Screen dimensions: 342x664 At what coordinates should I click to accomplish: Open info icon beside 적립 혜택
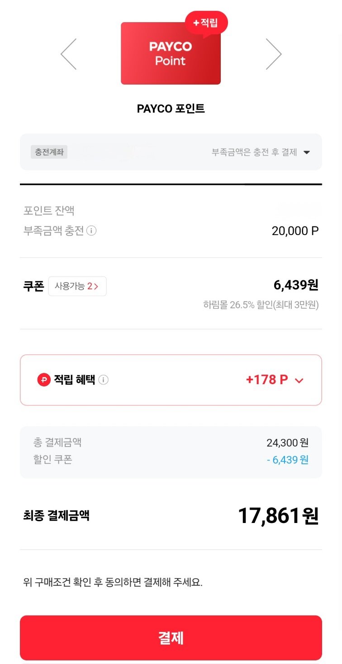click(104, 380)
